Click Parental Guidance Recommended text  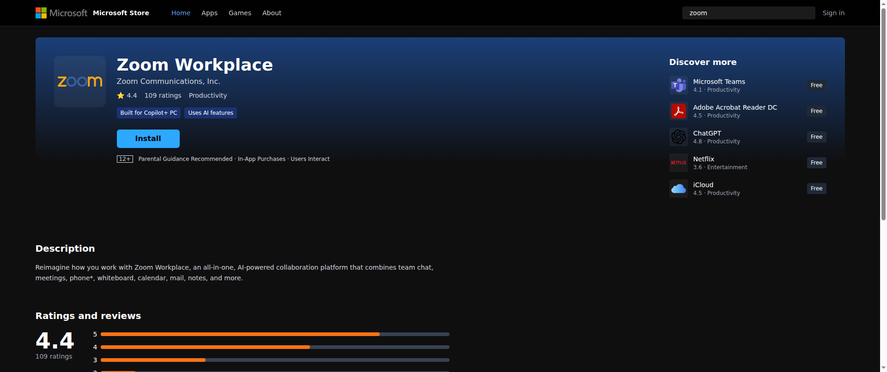185,159
